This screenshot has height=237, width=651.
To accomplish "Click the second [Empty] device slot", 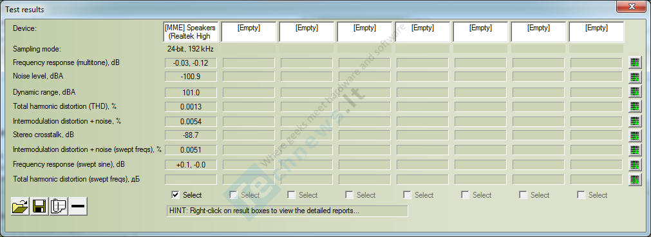I will pos(307,32).
